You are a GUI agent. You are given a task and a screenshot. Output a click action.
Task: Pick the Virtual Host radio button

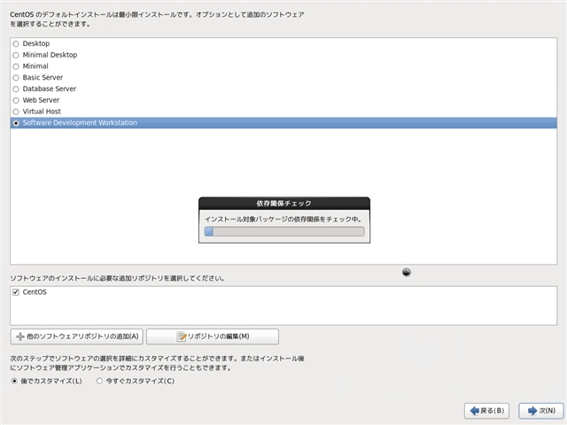16,112
